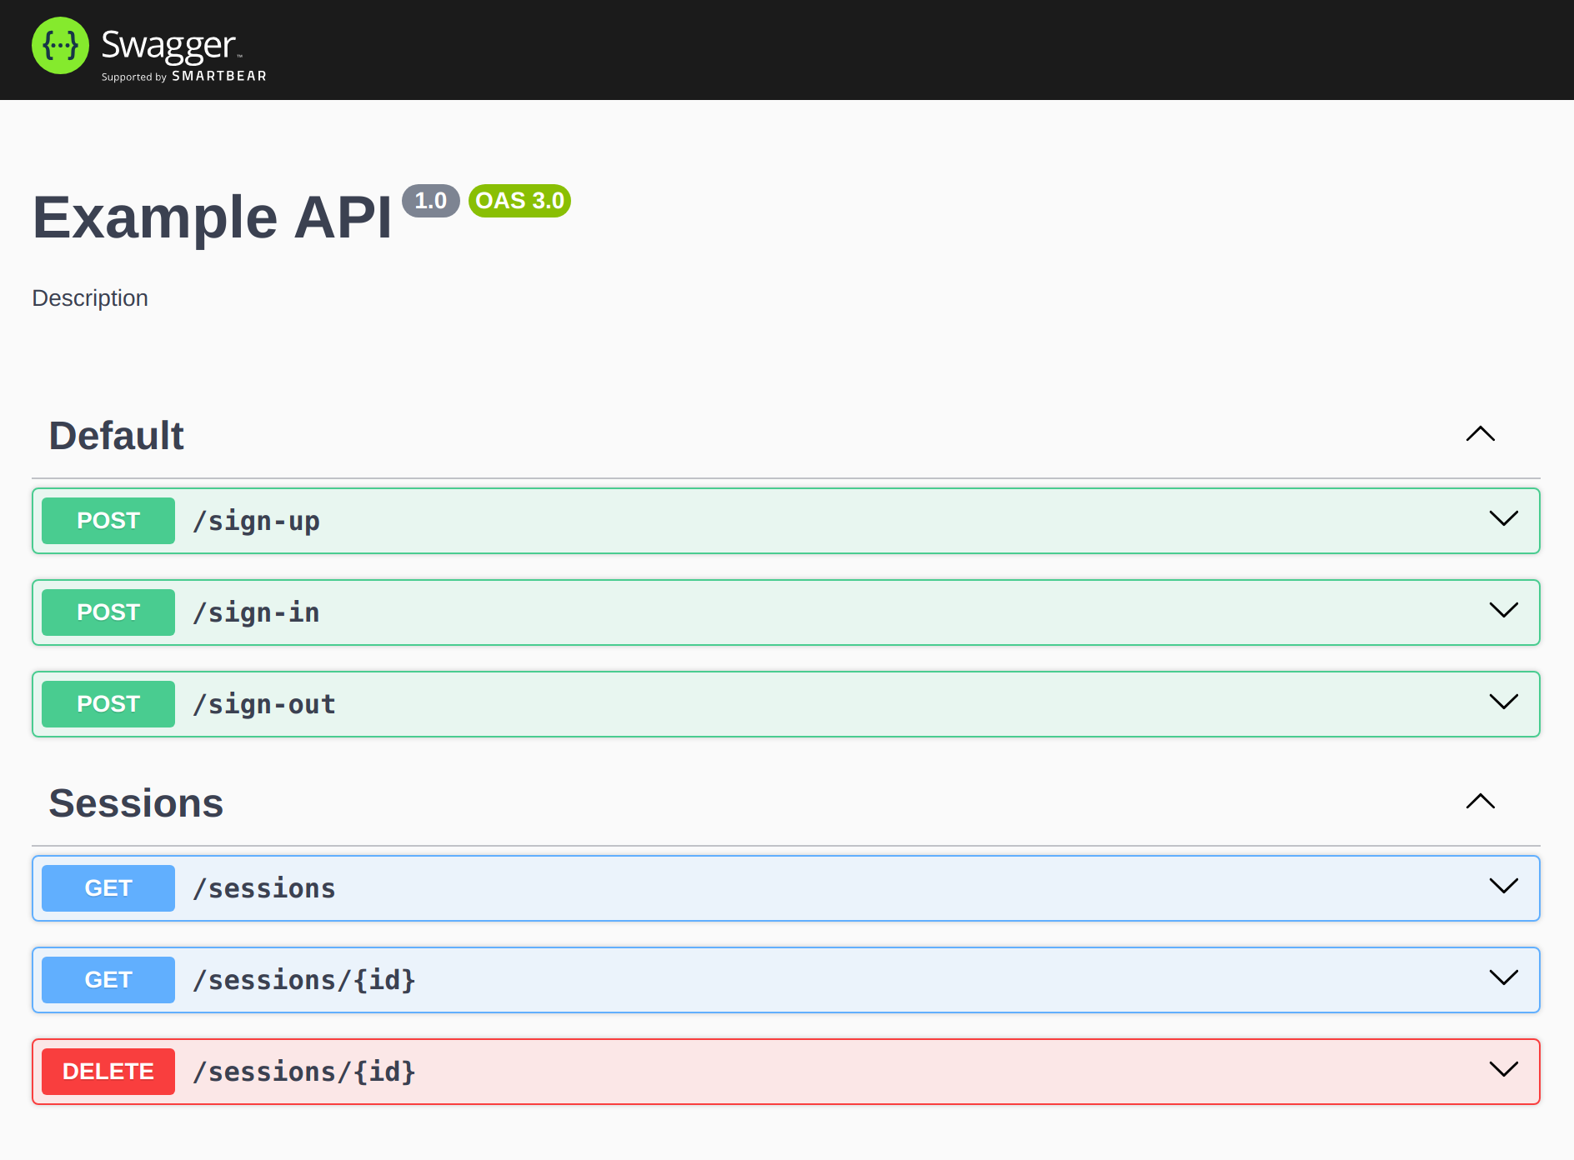
Task: Collapse the Default section chevron
Action: (1481, 434)
